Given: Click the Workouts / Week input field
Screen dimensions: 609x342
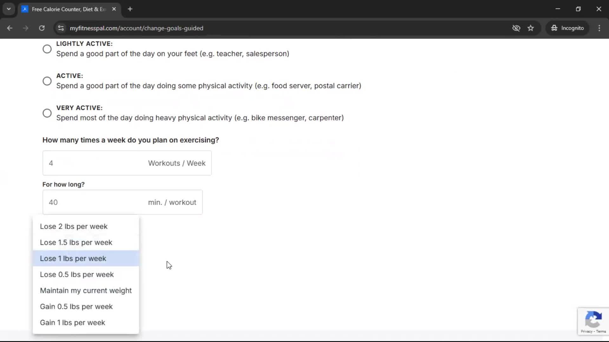Looking at the screenshot, I should [127, 163].
